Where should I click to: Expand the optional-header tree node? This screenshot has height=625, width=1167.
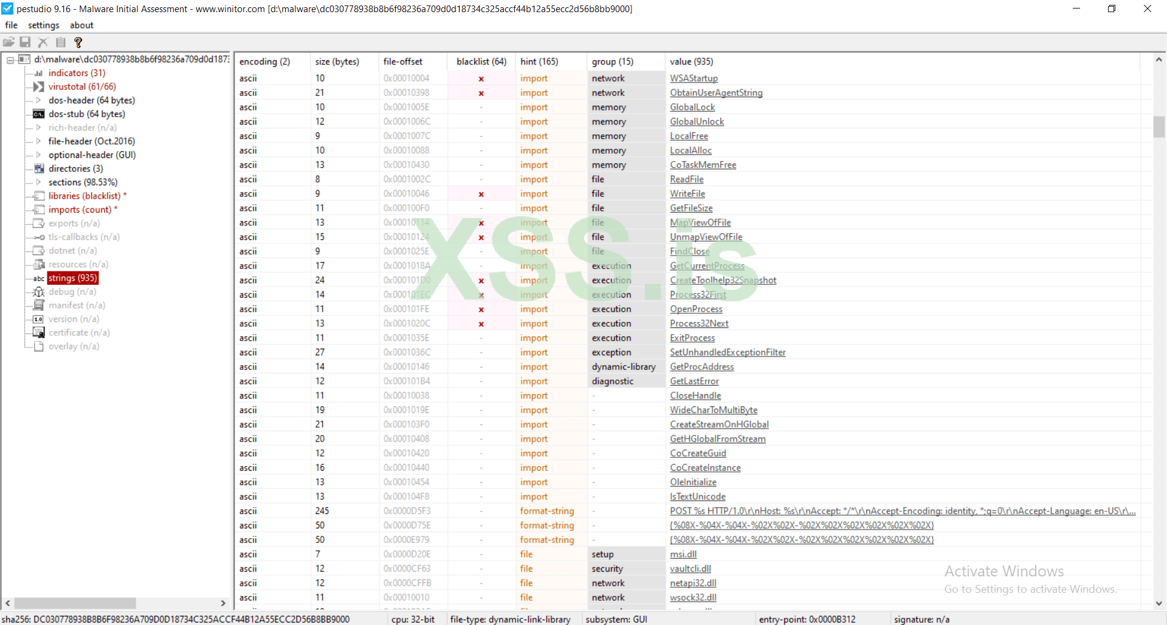(38, 155)
